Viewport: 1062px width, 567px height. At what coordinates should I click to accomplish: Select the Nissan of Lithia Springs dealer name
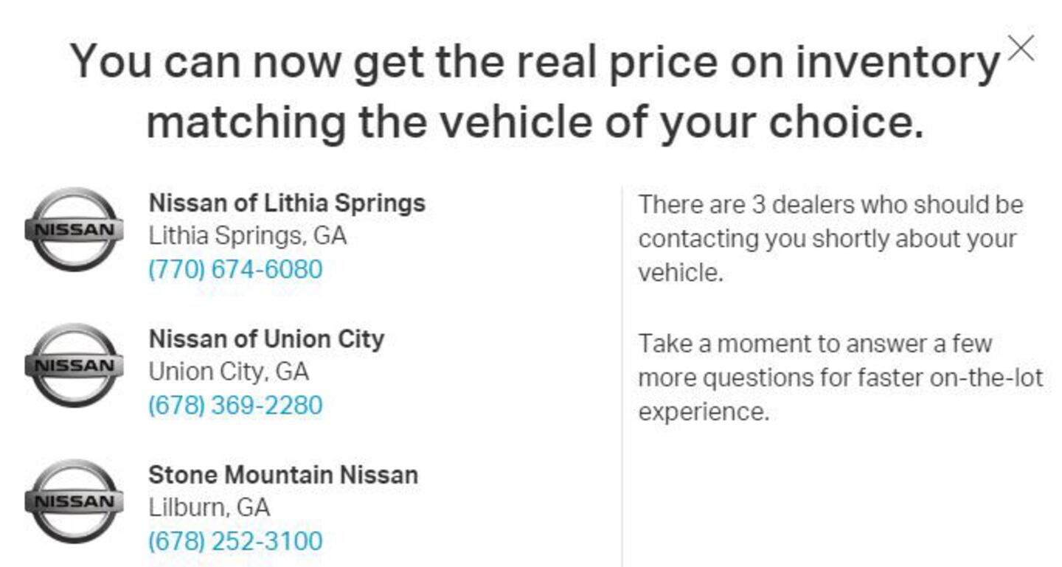pyautogui.click(x=287, y=203)
